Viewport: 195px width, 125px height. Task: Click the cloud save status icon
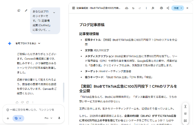coord(127,8)
